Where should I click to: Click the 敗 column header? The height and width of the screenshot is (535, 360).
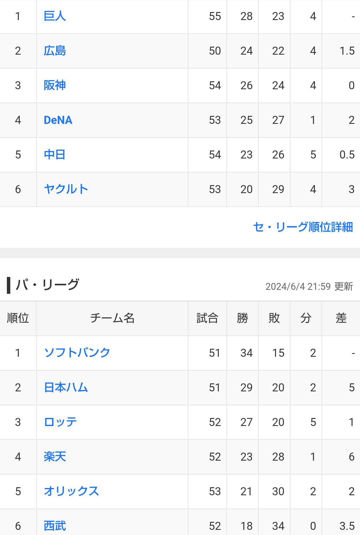274,318
